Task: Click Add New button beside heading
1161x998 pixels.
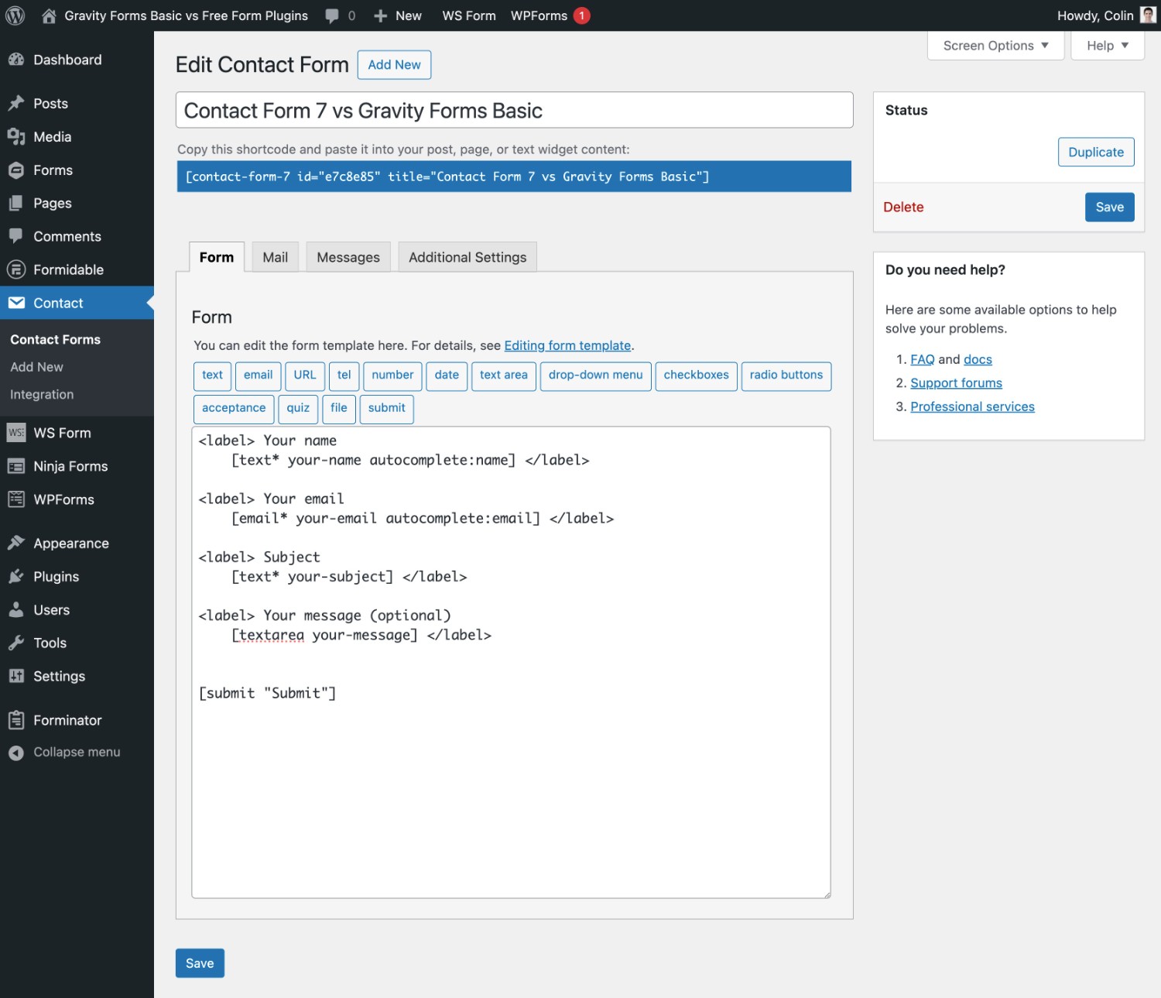Action: (x=394, y=65)
